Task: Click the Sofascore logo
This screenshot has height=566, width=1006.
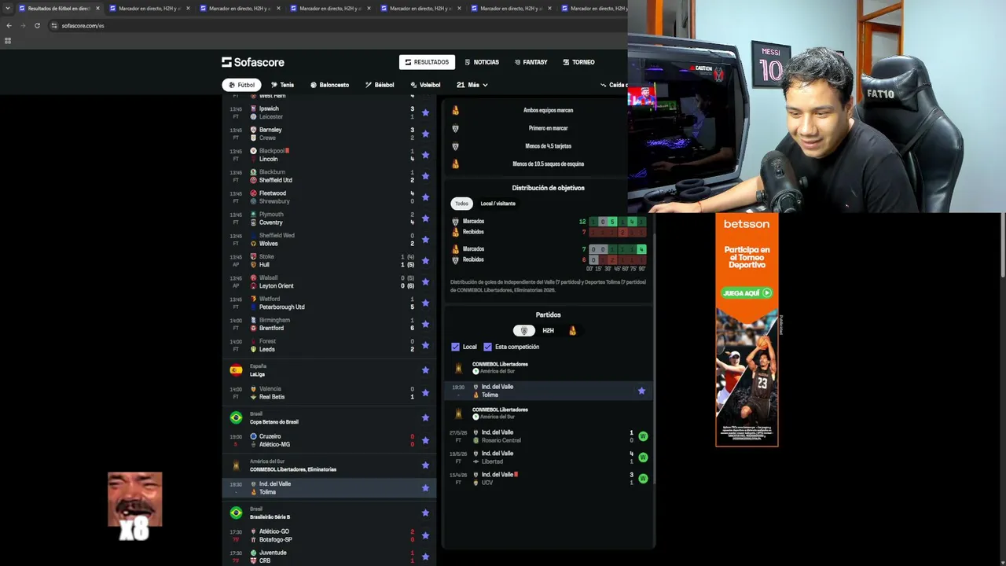Action: tap(253, 62)
